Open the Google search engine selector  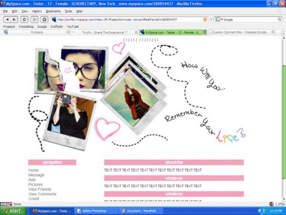click(x=219, y=19)
